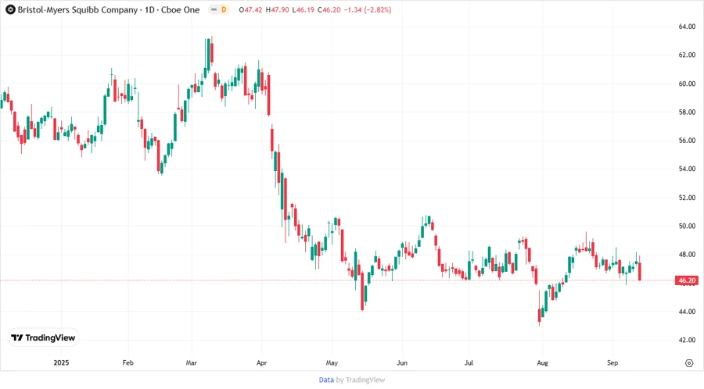Click the 62.00 price axis label
The image size is (704, 389).
687,55
